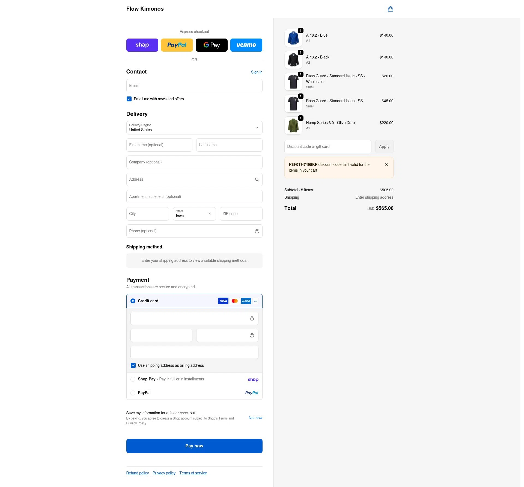Click the Air 6.2 - Blue product thumbnail

coord(293,38)
